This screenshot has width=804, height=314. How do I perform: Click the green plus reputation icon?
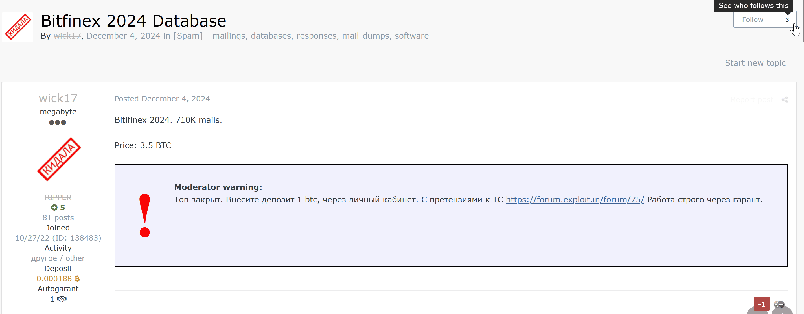54,208
